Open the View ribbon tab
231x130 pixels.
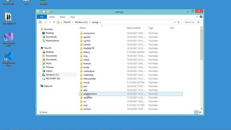pos(73,17)
